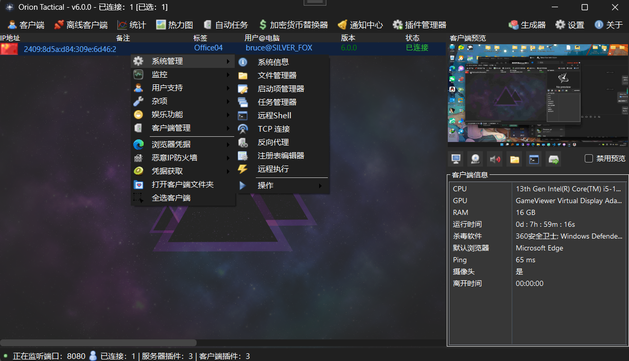Click the 版本 column header
Image resolution: width=629 pixels, height=361 pixels.
point(348,38)
